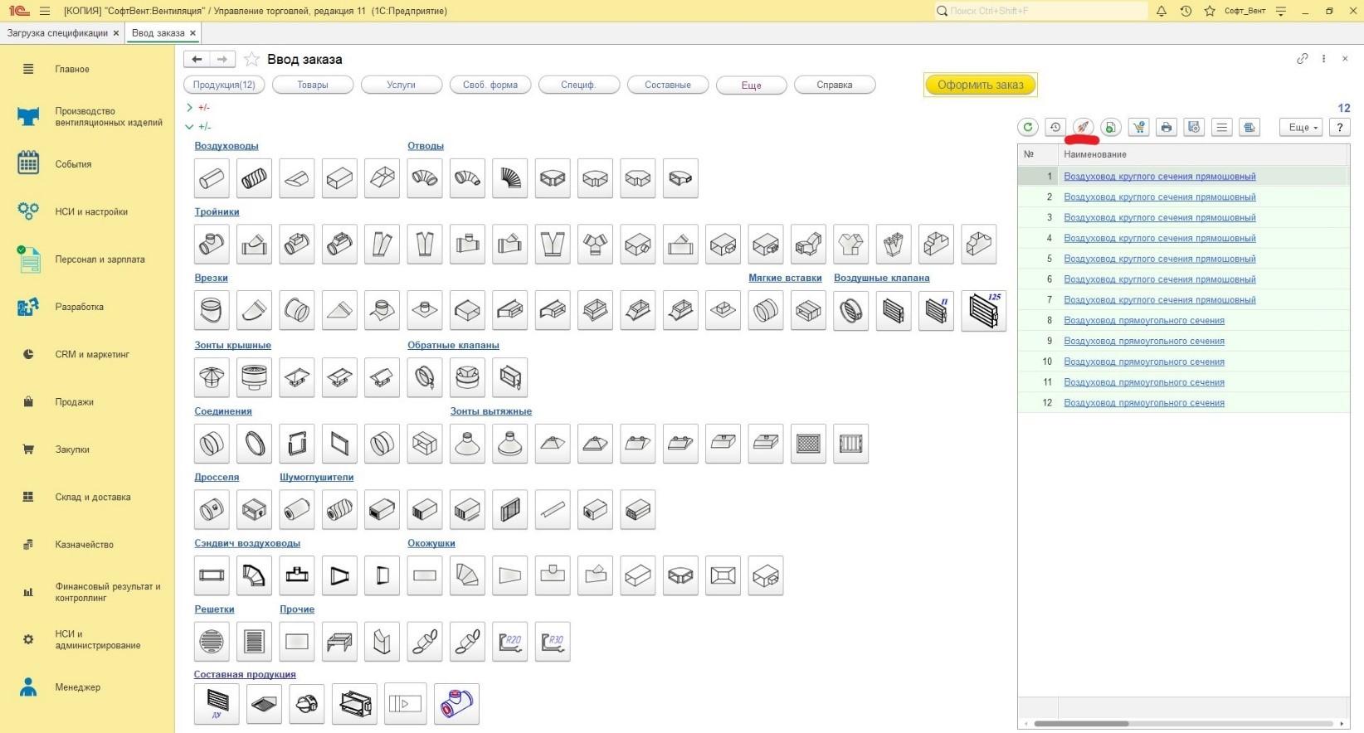This screenshot has height=733, width=1364.
Task: Expand the collapsed upper +/- section
Action: tap(190, 107)
